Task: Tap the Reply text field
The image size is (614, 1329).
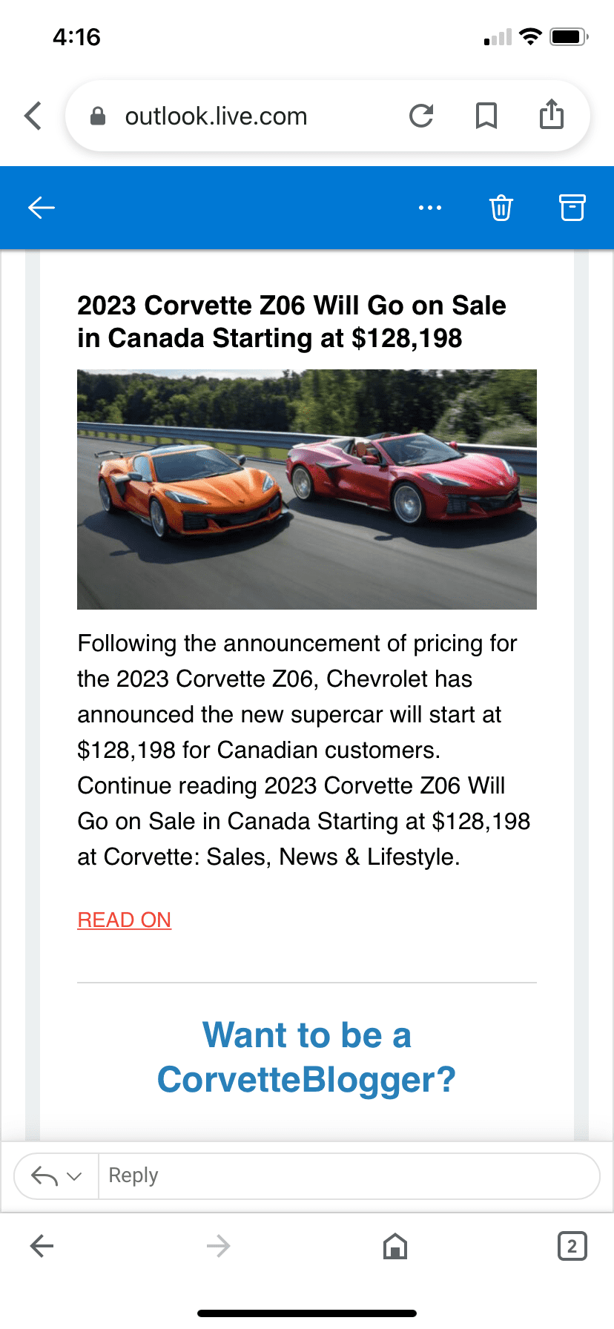Action: [349, 1175]
